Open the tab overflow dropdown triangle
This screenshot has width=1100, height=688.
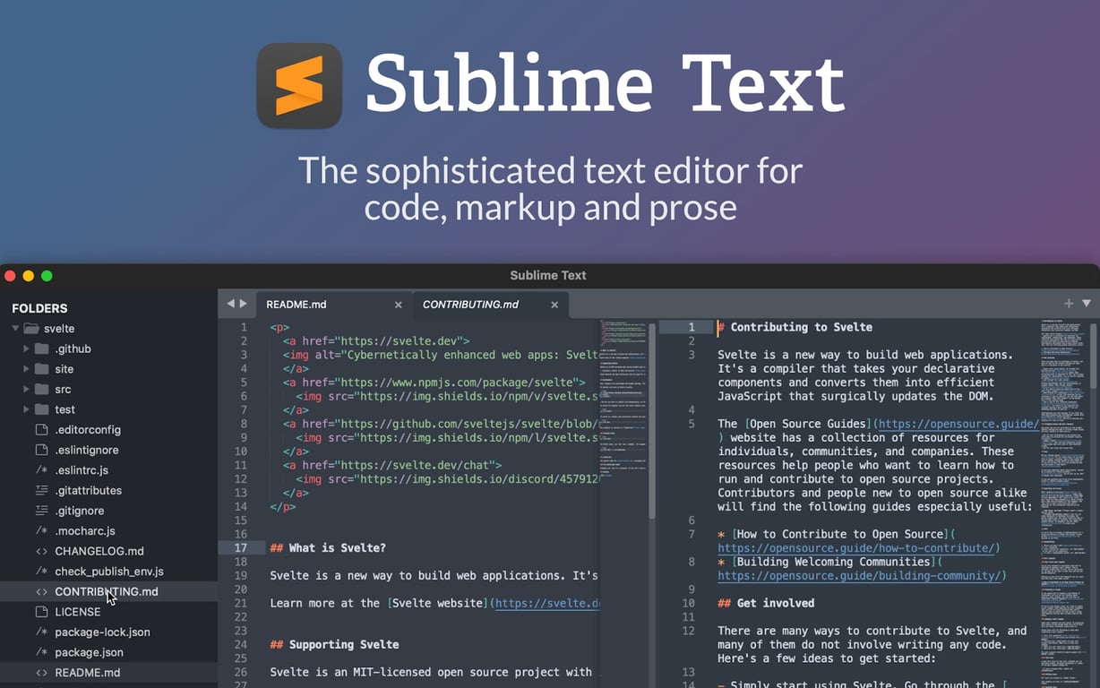(1085, 304)
